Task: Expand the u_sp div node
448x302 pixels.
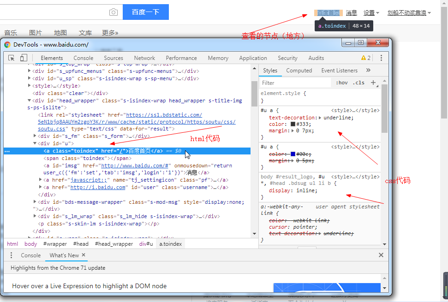Action: 29,78
